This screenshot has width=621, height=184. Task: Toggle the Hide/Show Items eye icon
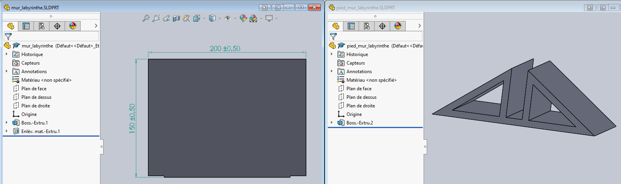228,18
